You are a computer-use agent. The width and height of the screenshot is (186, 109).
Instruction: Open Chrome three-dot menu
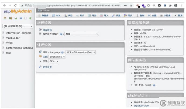pyautogui.click(x=181, y=5)
